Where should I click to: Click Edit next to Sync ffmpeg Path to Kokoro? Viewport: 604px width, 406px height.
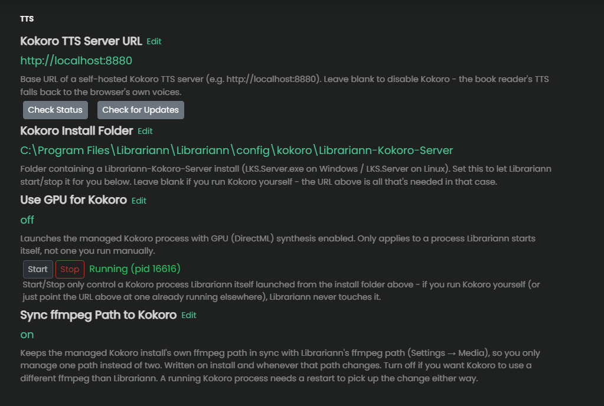(x=189, y=315)
